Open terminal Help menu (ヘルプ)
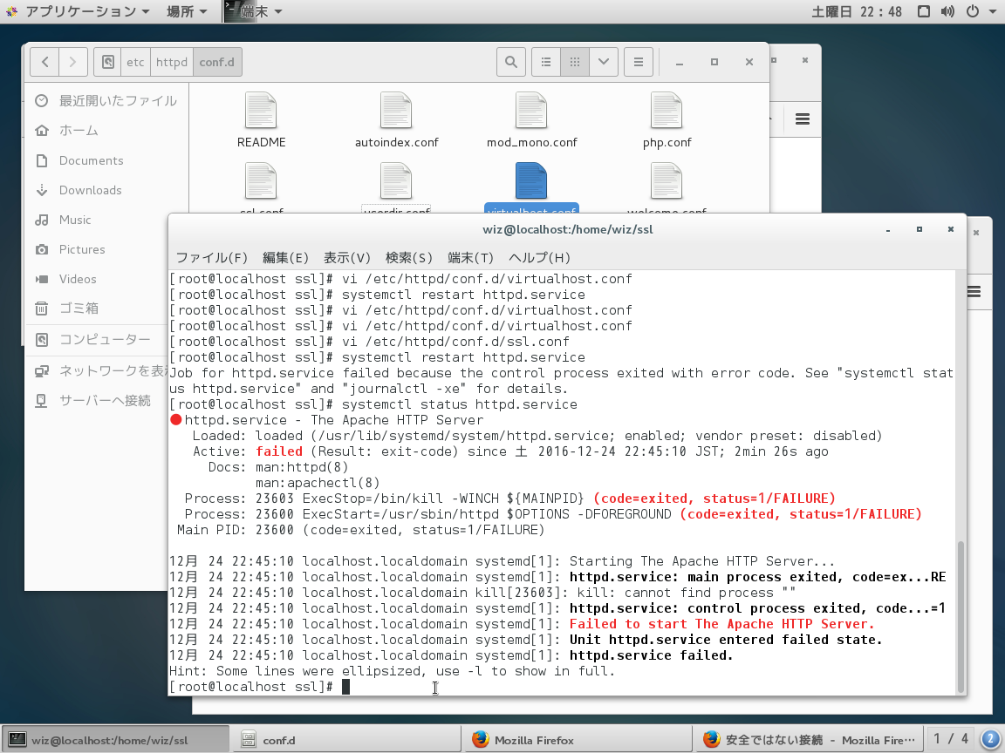This screenshot has width=1005, height=753. tap(539, 257)
